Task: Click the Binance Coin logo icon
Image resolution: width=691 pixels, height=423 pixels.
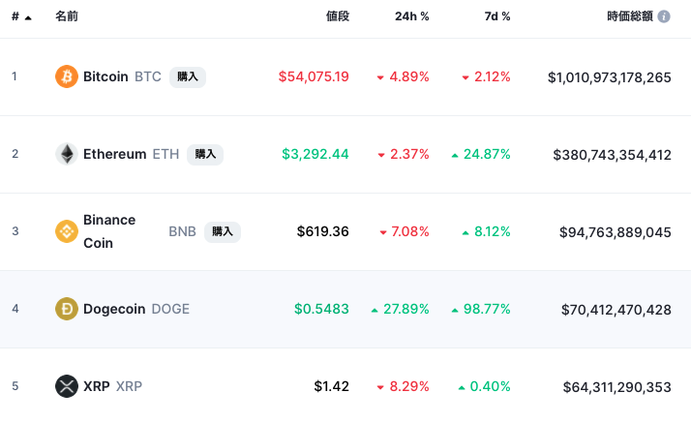Action: click(x=67, y=231)
